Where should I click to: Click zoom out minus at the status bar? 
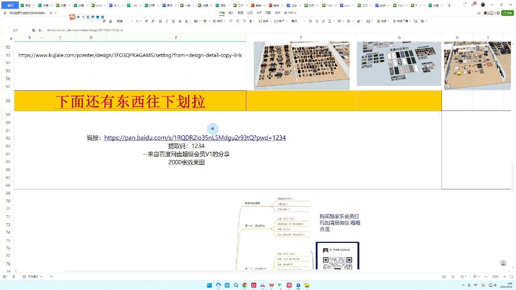click(x=486, y=277)
